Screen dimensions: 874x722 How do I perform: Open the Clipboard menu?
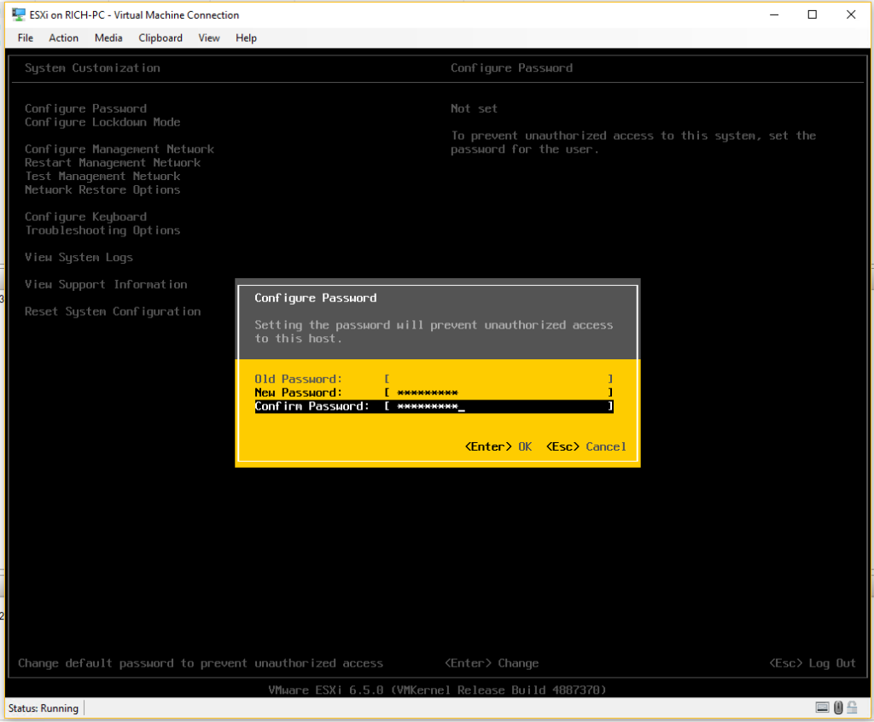click(160, 38)
